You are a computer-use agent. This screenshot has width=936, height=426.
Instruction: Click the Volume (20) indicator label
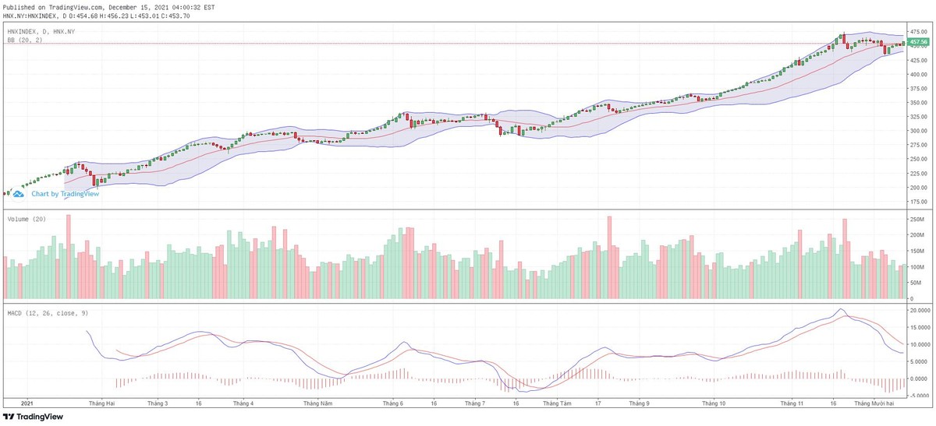[x=27, y=220]
